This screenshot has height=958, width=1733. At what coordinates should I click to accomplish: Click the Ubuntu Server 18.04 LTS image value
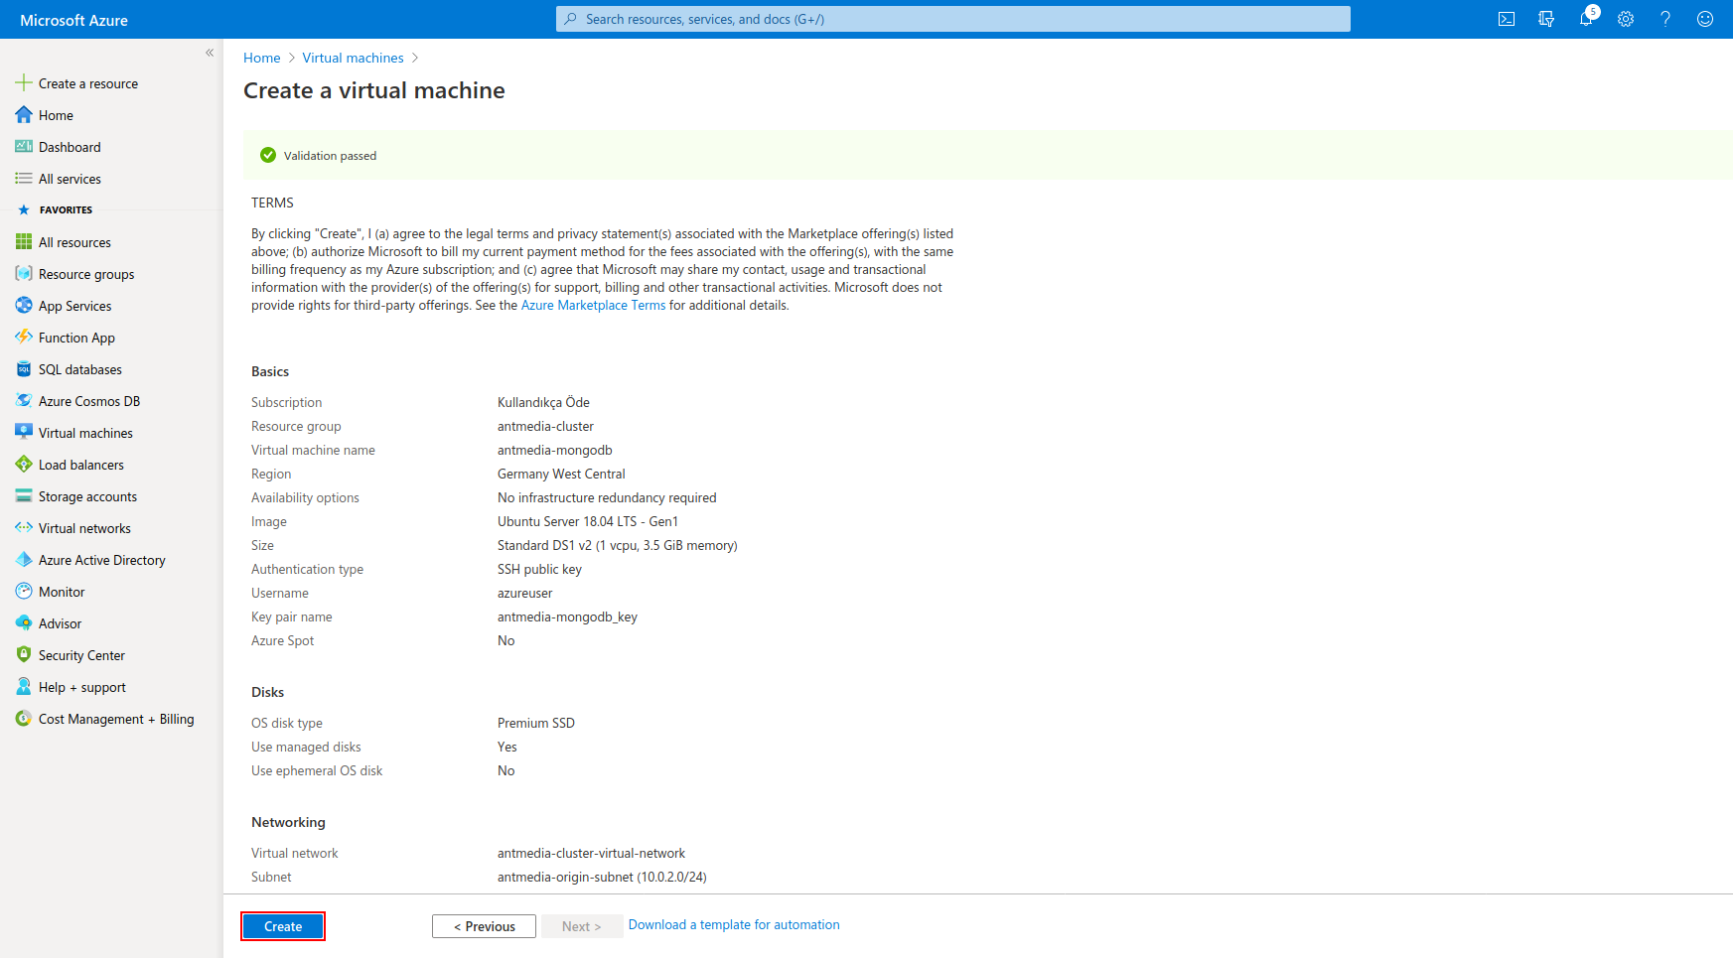tap(588, 522)
